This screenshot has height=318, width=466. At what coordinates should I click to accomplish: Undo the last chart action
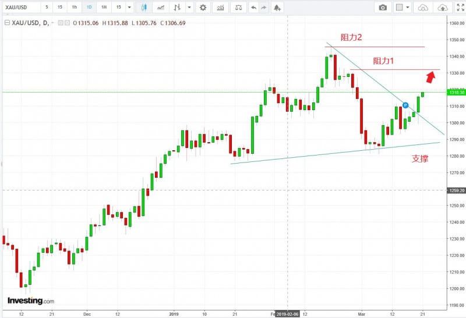tap(253, 8)
